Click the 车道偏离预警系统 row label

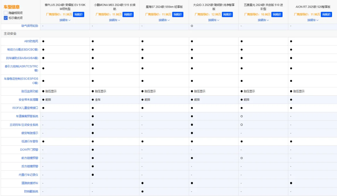[27, 116]
